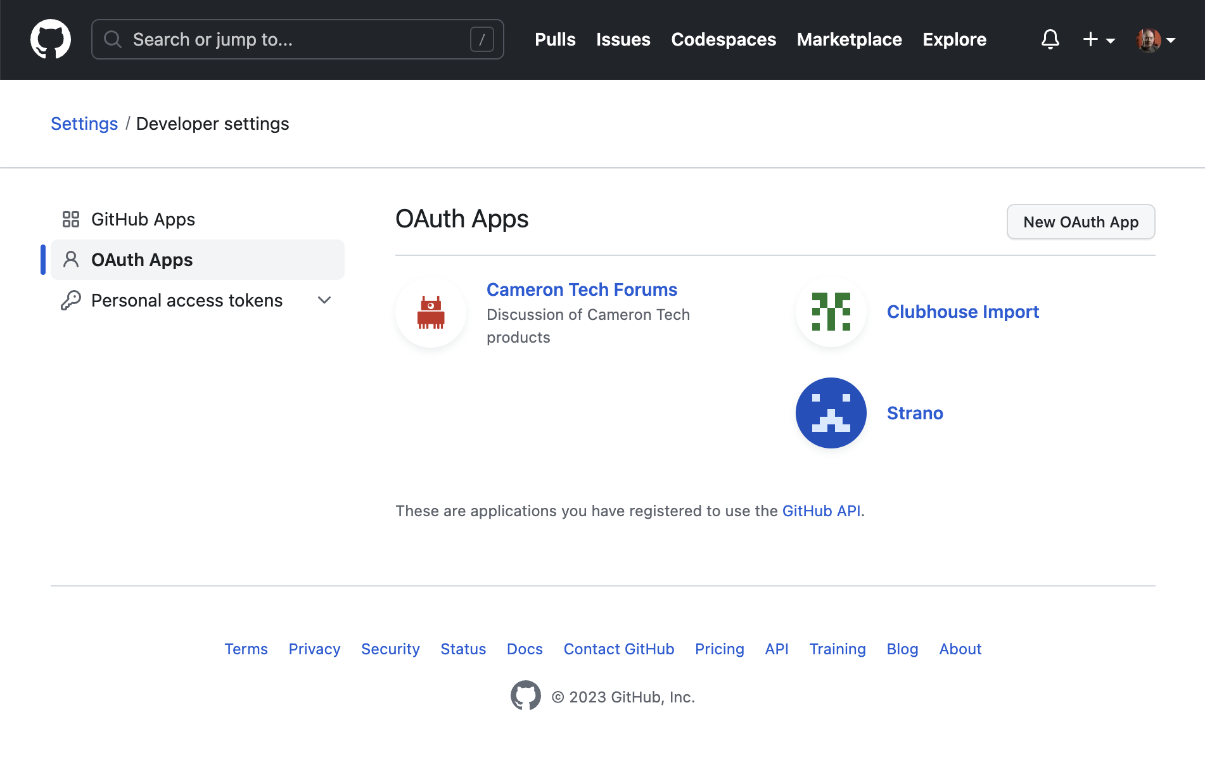
Task: Select Personal access tokens in sidebar
Action: pos(198,300)
